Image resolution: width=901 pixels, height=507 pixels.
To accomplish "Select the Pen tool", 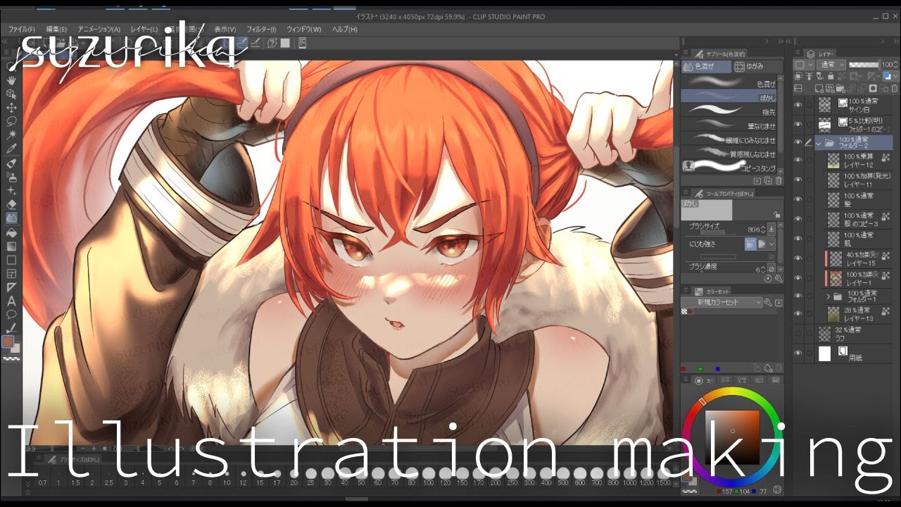I will (x=11, y=163).
